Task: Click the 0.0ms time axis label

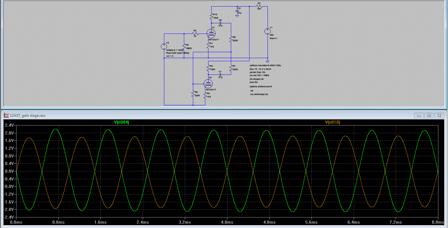Action: coord(16,222)
